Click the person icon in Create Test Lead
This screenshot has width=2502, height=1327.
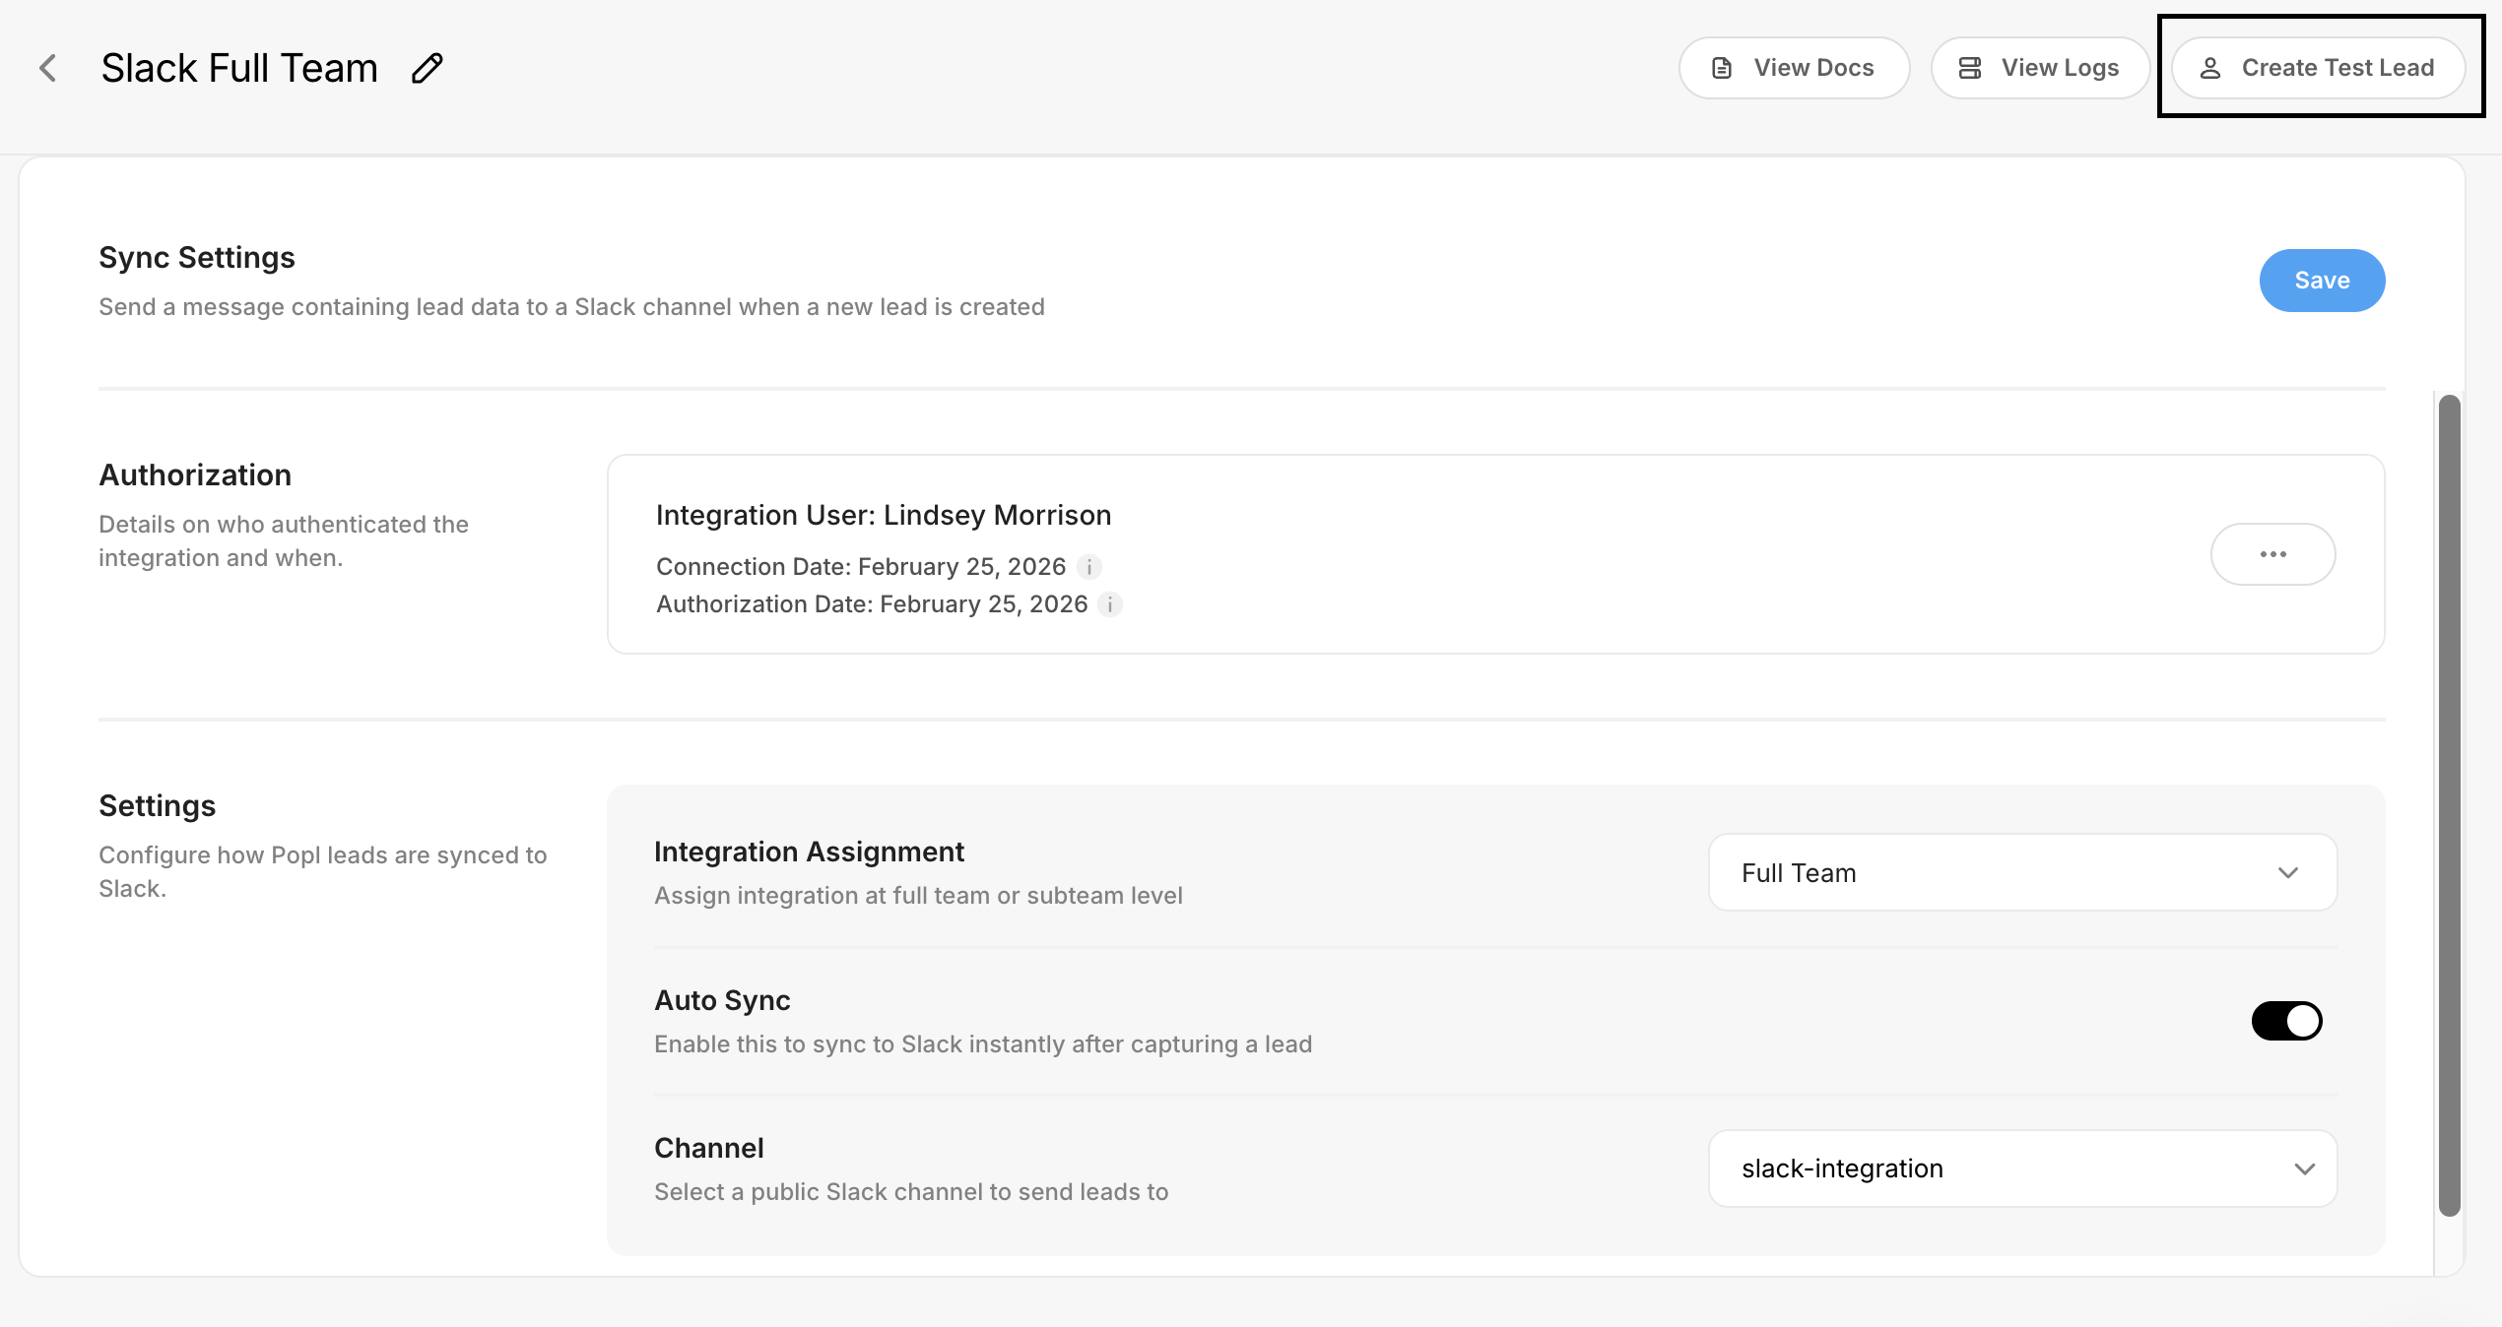coord(2210,68)
